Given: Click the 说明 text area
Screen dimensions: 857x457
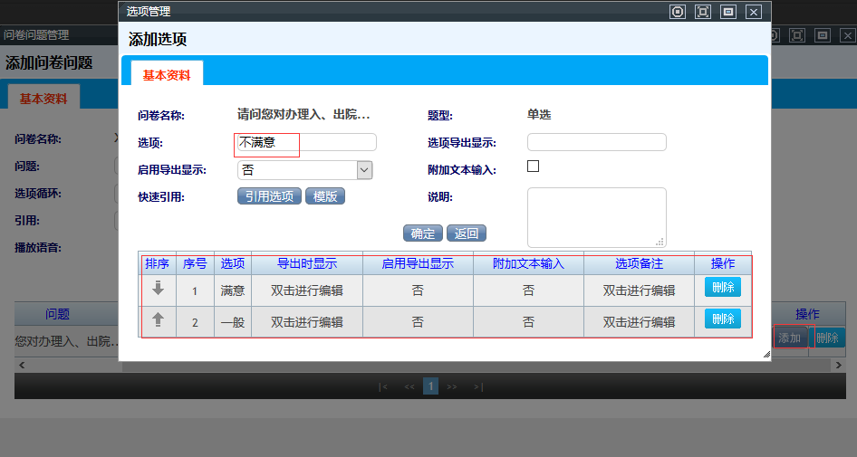Looking at the screenshot, I should [x=596, y=215].
